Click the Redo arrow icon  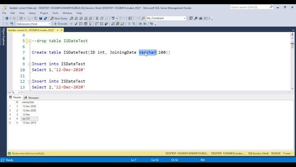(x=121, y=19)
